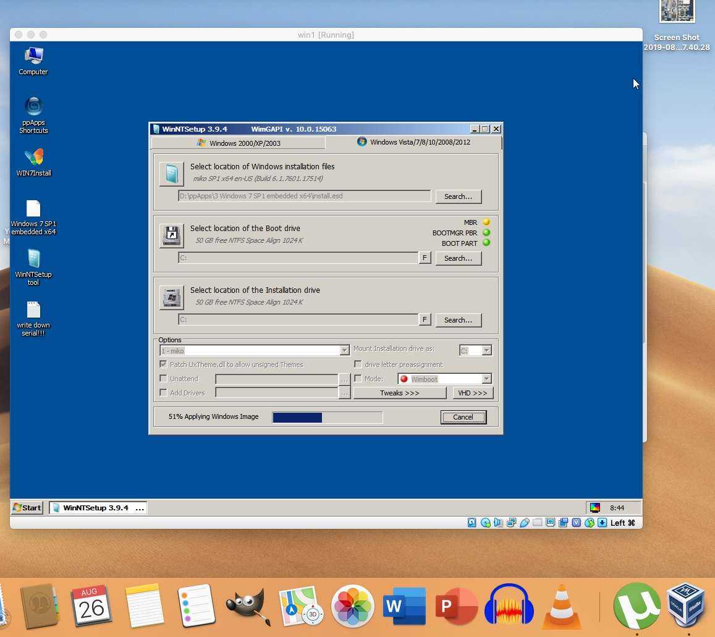Click the 'Left ⌘' host key indicator
Viewport: 715px width, 637px height.
point(623,523)
